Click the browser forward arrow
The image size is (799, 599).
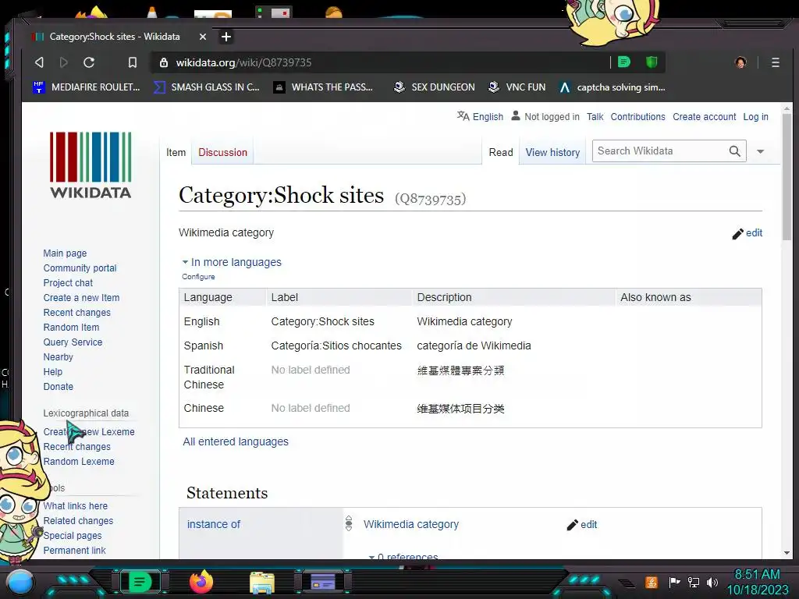point(64,62)
